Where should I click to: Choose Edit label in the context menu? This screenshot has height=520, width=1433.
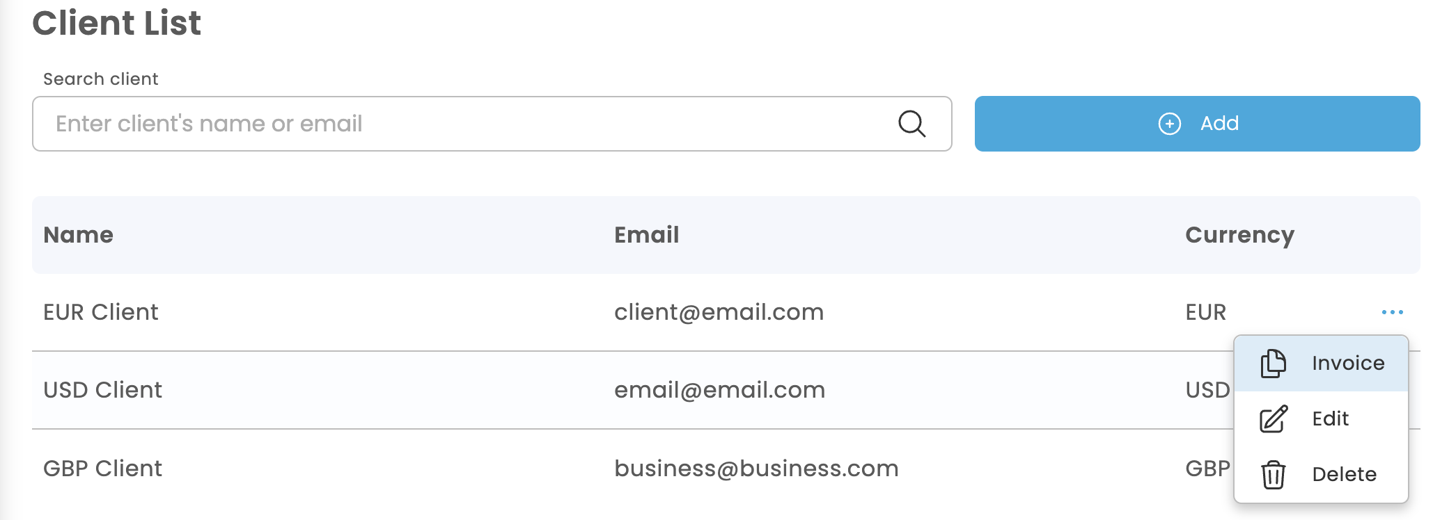1330,419
